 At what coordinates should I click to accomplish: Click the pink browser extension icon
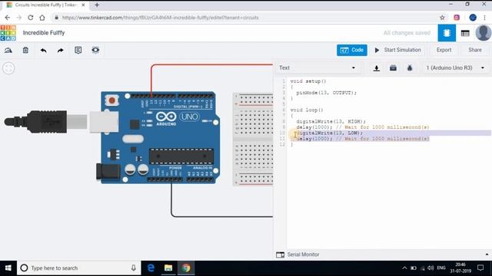tap(457, 18)
